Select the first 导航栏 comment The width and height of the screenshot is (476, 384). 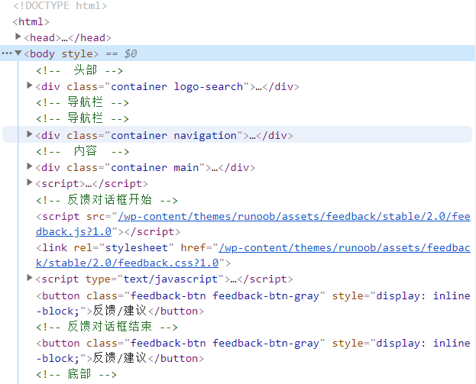point(83,102)
